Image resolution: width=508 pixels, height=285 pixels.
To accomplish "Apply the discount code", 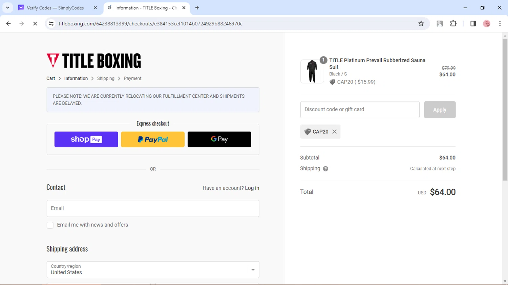I will tap(440, 110).
